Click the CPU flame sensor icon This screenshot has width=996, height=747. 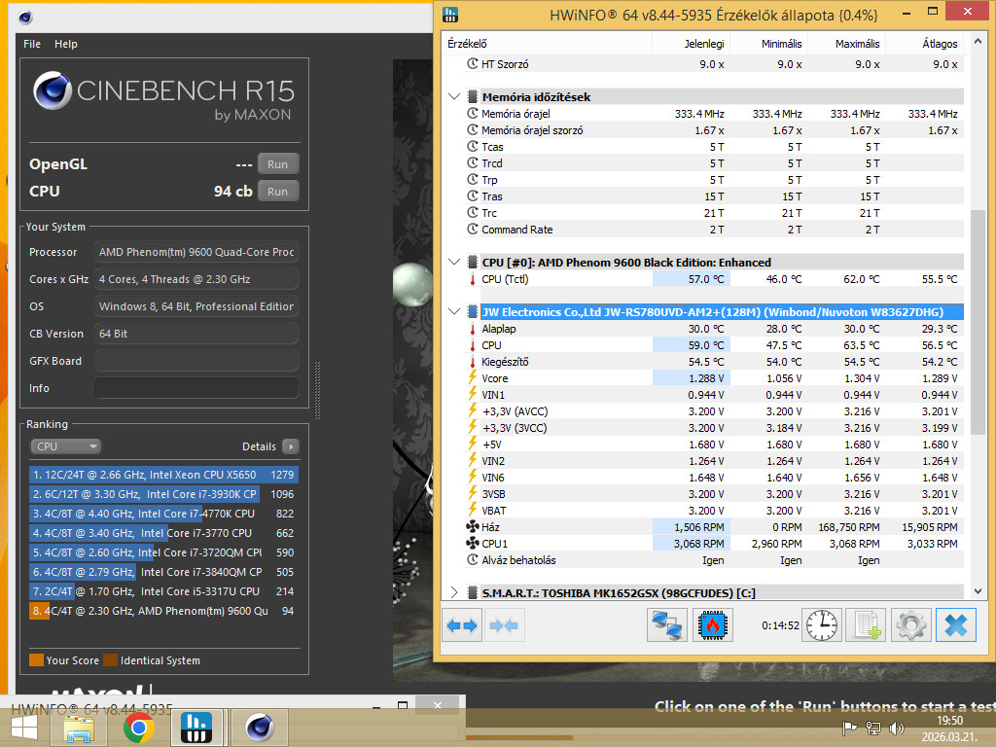pos(713,625)
